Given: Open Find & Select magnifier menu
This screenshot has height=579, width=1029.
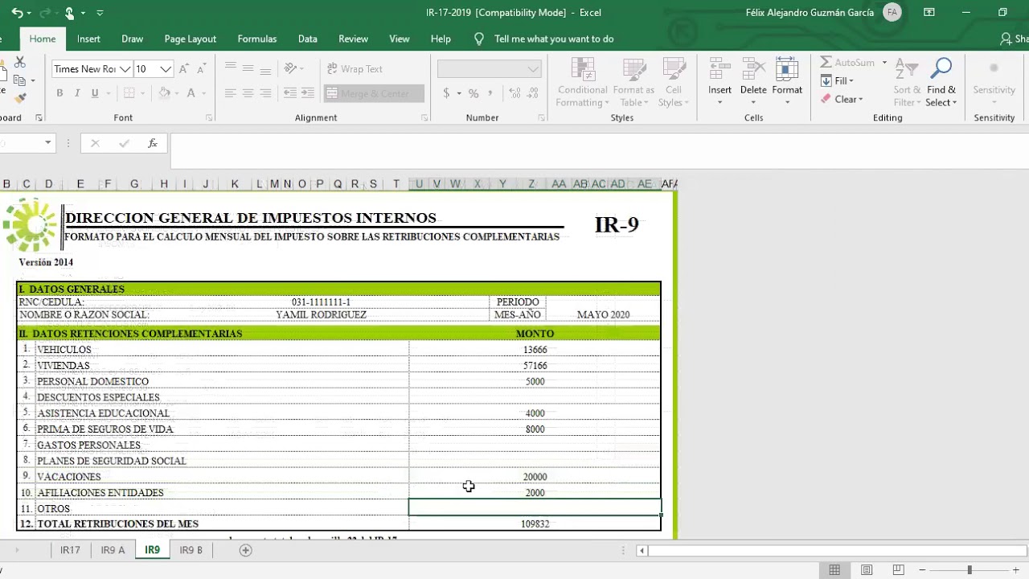Looking at the screenshot, I should pos(941,83).
